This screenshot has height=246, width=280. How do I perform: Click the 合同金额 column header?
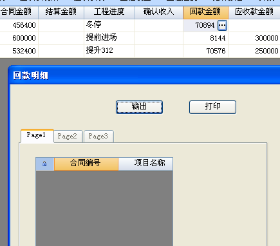19,12
